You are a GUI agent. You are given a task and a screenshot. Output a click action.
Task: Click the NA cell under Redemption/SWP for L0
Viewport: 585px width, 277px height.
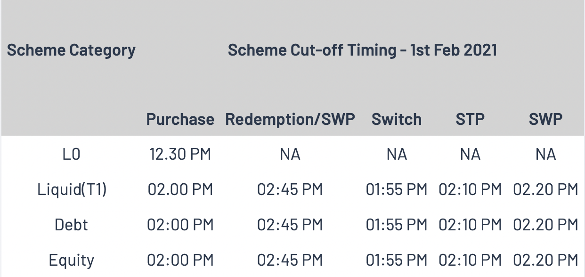tap(290, 155)
